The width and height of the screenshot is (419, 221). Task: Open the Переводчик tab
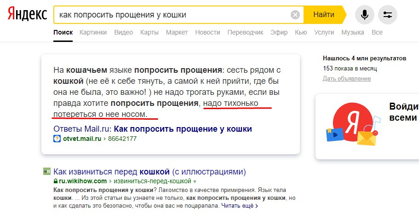(245, 32)
